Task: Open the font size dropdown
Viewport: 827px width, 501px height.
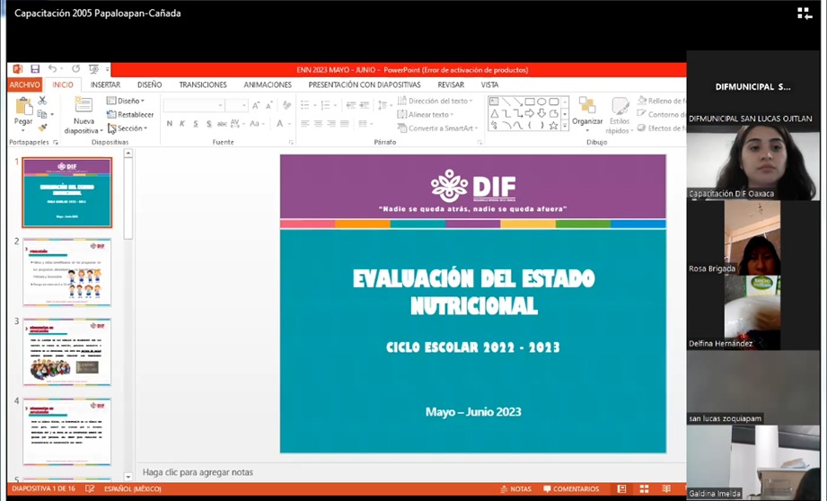Action: (244, 105)
